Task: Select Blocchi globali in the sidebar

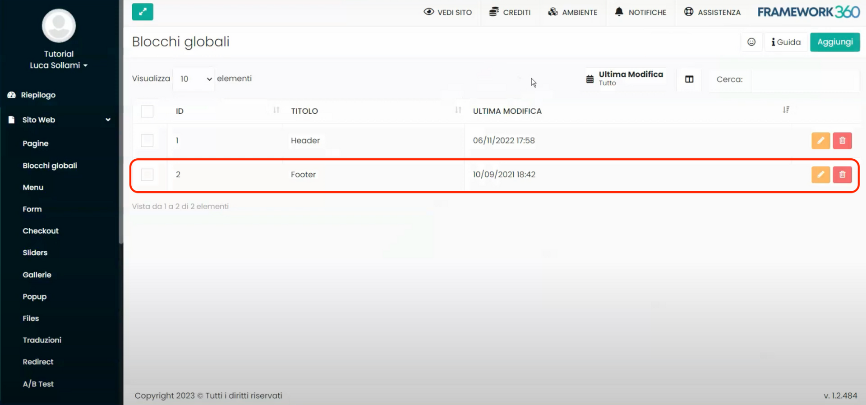Action: point(50,166)
